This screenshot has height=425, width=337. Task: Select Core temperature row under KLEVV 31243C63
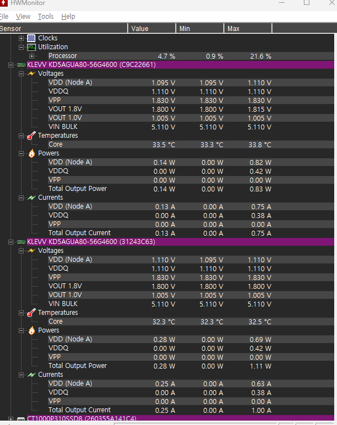tap(191, 322)
